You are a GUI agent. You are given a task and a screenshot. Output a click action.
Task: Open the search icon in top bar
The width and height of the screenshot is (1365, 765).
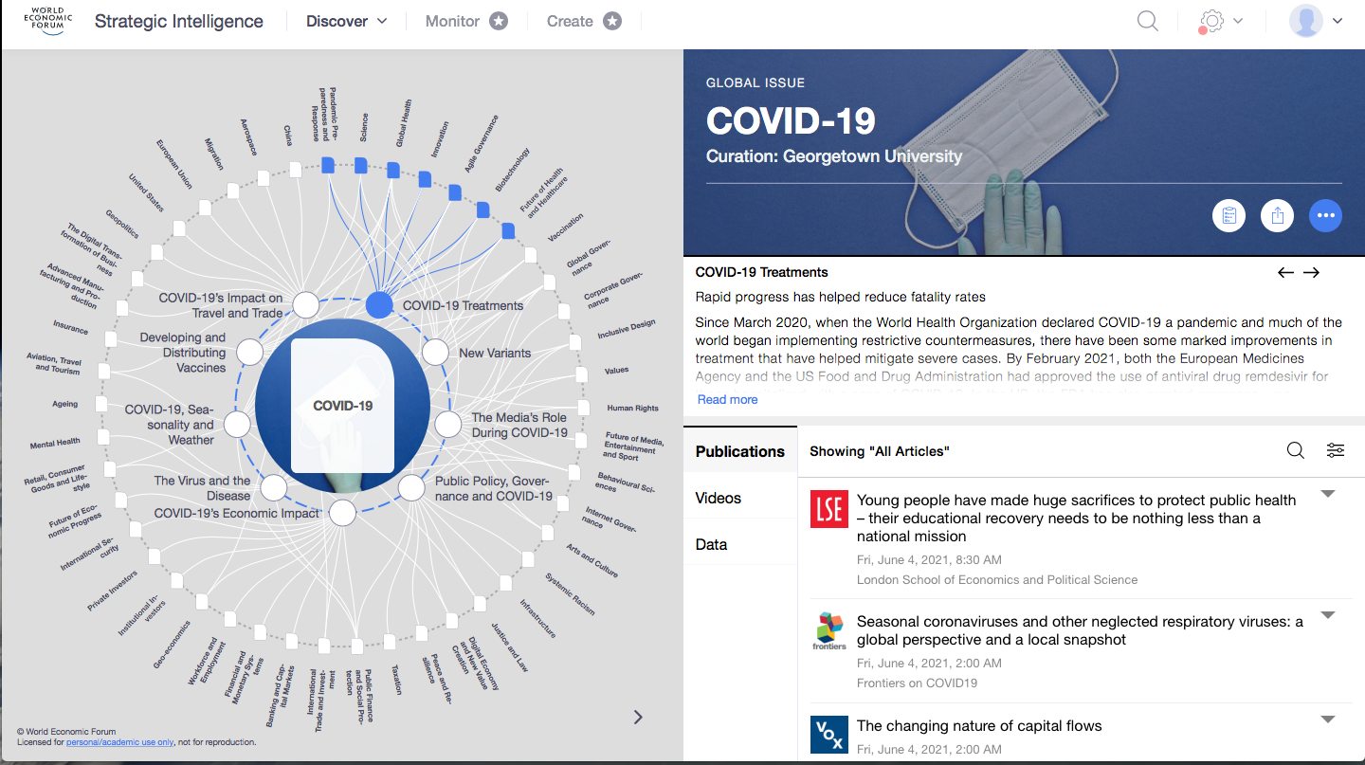tap(1148, 21)
